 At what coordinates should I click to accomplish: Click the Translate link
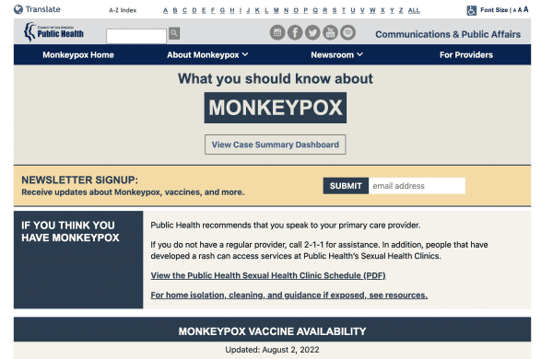click(42, 9)
